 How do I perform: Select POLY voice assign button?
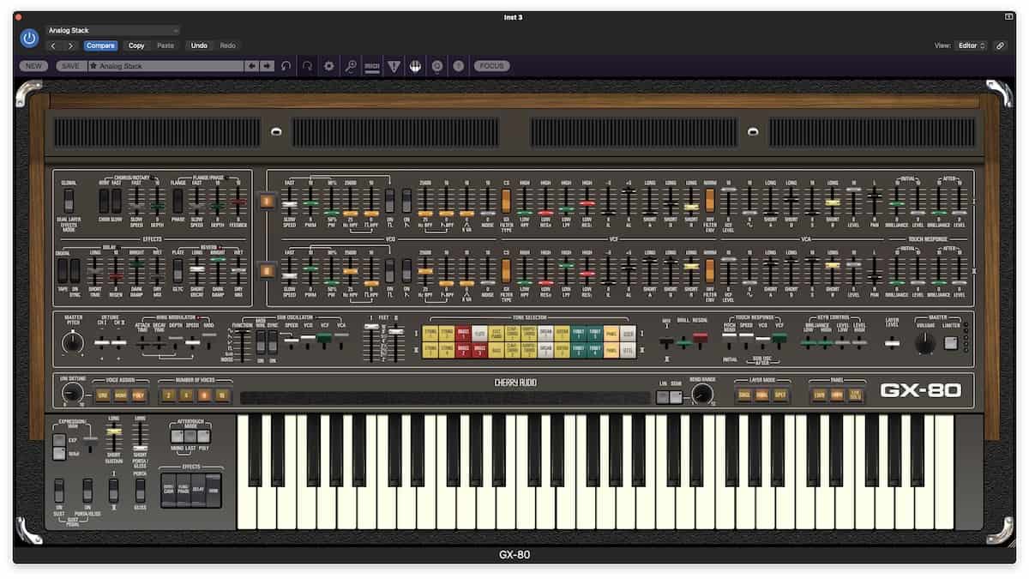pos(138,395)
